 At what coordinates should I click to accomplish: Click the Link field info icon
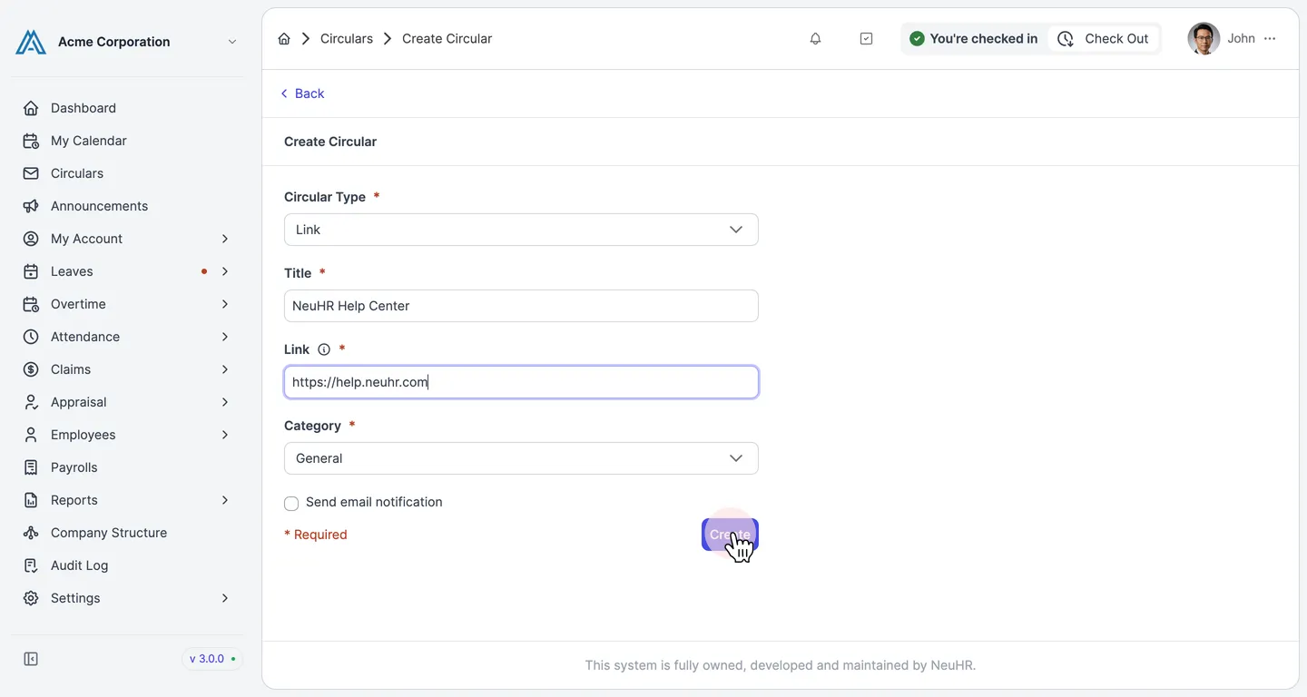(324, 349)
